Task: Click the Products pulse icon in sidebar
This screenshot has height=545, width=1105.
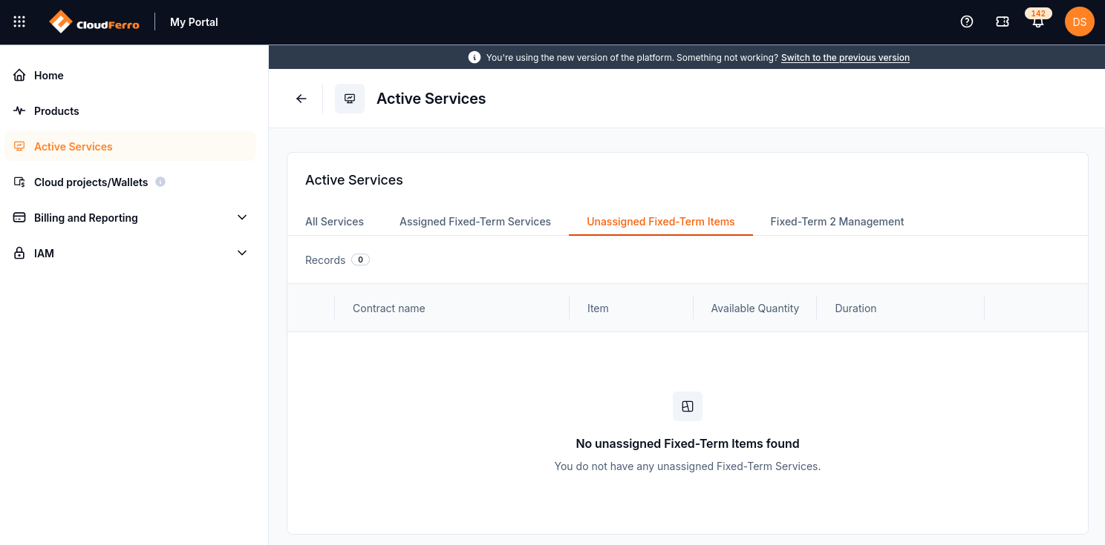Action: point(19,110)
